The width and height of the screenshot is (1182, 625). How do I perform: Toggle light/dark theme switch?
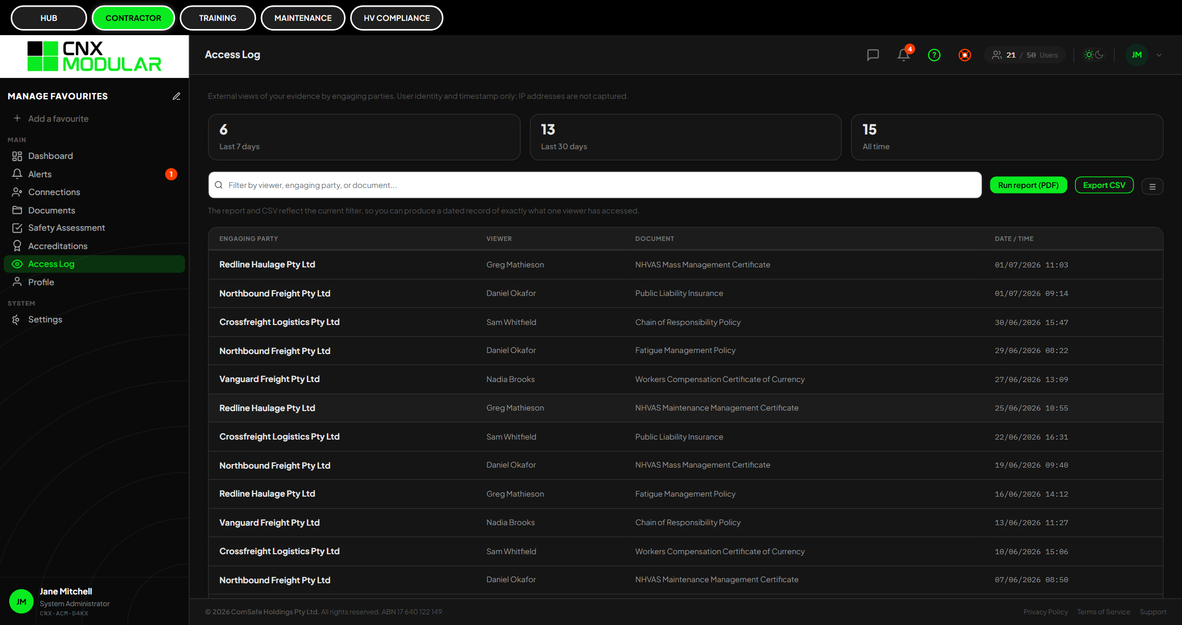point(1093,55)
